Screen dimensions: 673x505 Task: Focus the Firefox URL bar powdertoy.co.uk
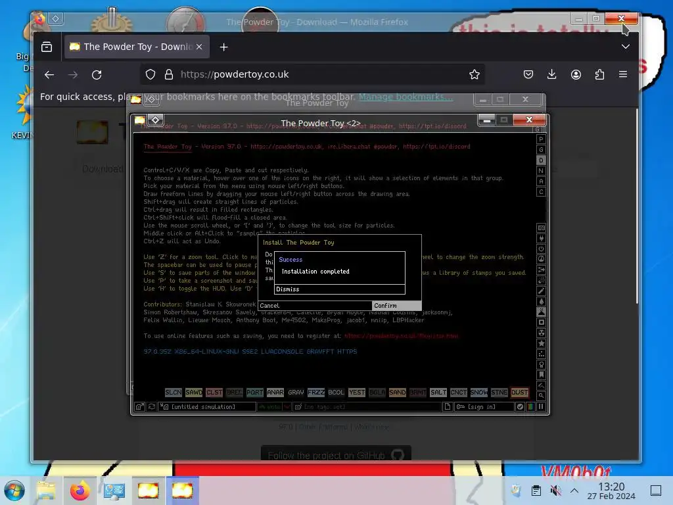point(313,75)
